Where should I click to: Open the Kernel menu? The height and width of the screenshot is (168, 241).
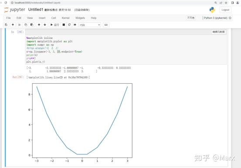[x=66, y=18]
